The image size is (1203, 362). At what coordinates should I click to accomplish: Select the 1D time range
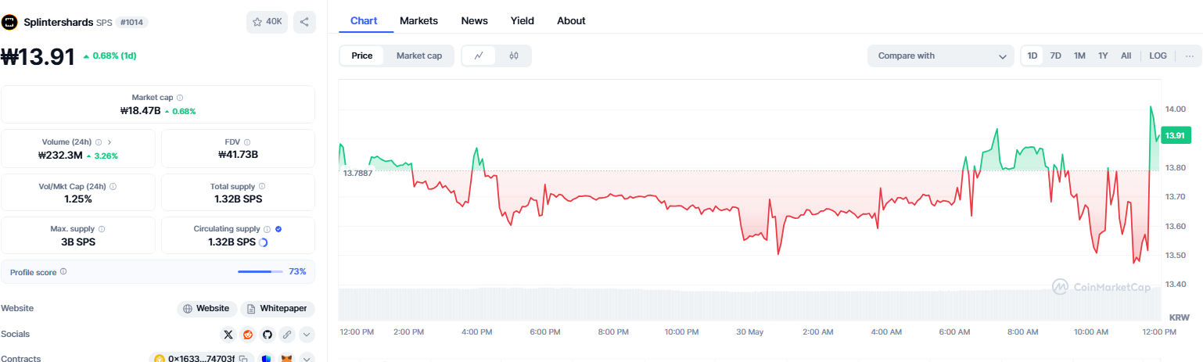click(1032, 56)
